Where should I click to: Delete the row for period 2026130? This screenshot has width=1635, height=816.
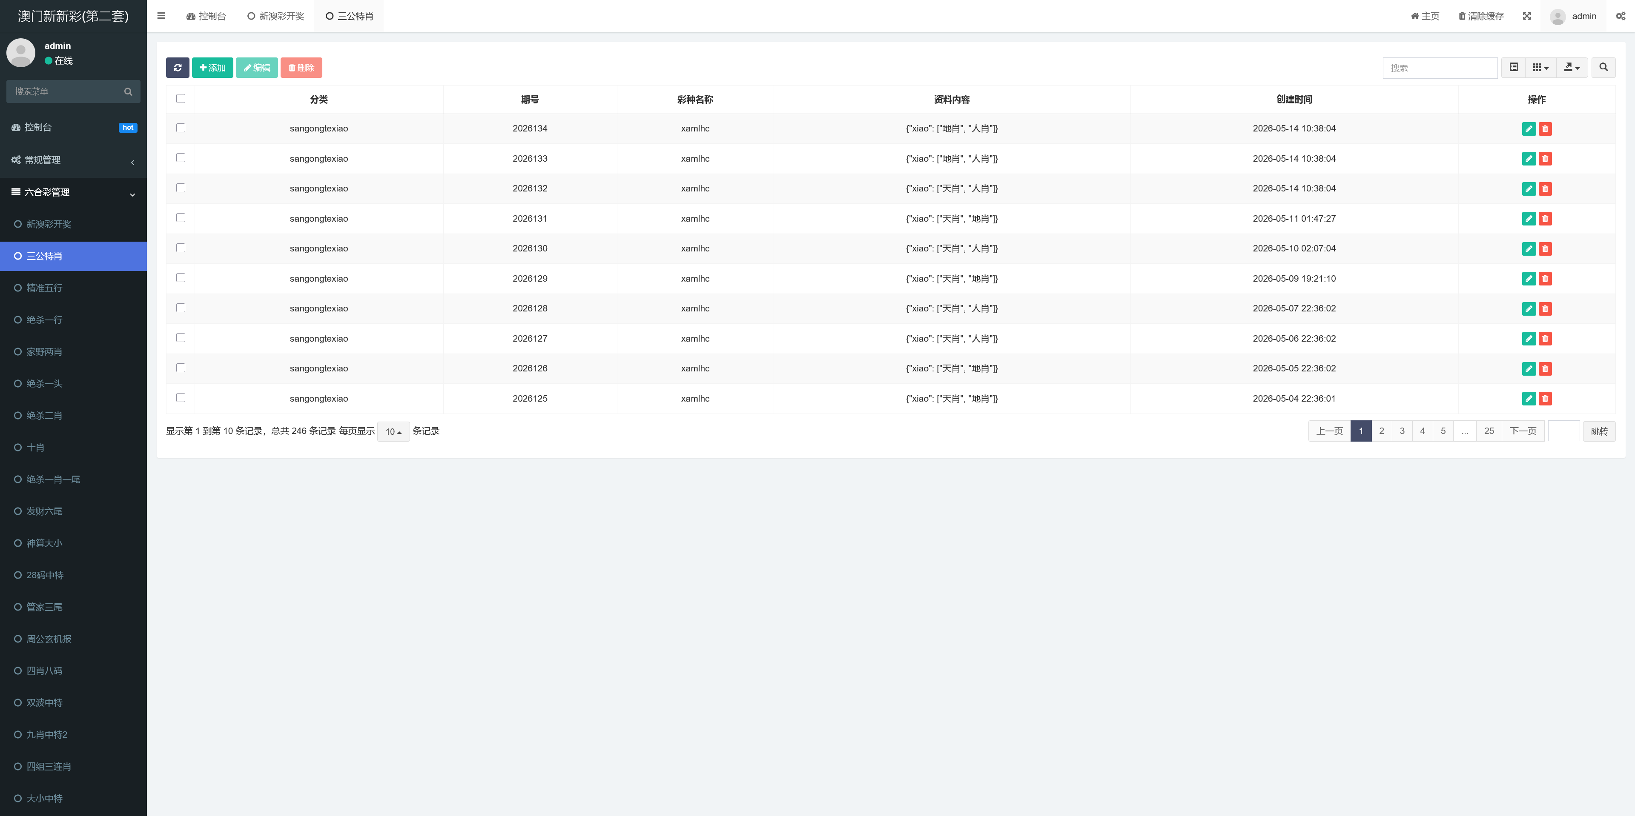[1545, 248]
